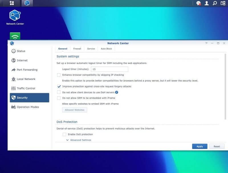Apply the security settings

[199, 146]
